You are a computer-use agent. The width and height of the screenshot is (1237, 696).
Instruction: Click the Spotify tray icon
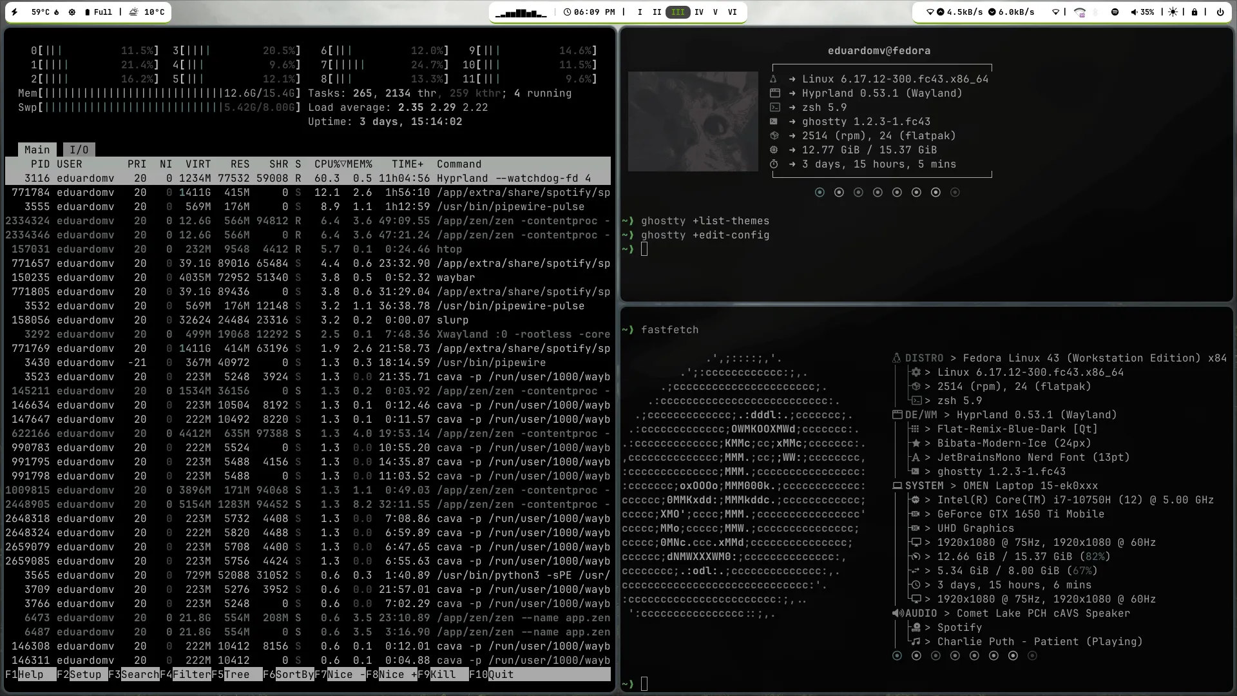click(x=1115, y=12)
